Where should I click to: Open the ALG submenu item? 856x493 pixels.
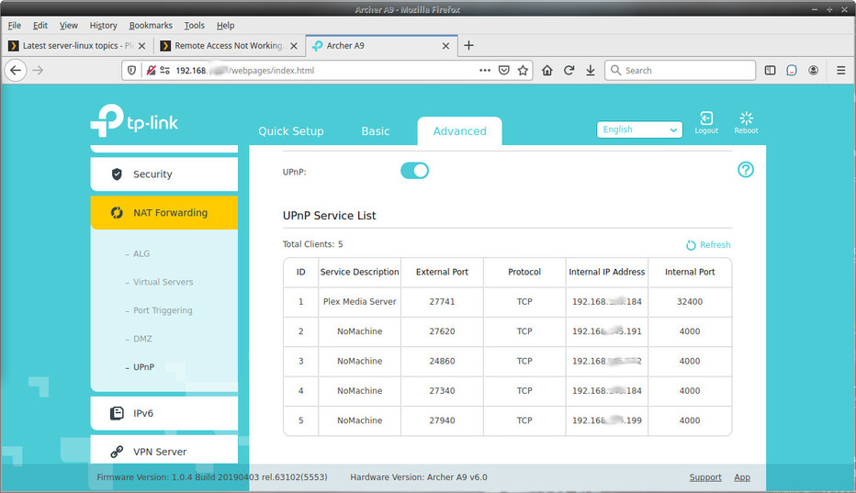click(x=141, y=254)
